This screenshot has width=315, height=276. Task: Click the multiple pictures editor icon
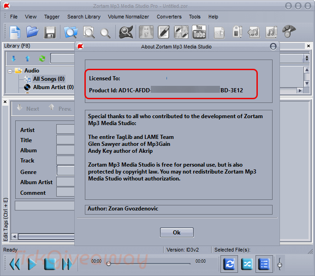tap(181, 32)
